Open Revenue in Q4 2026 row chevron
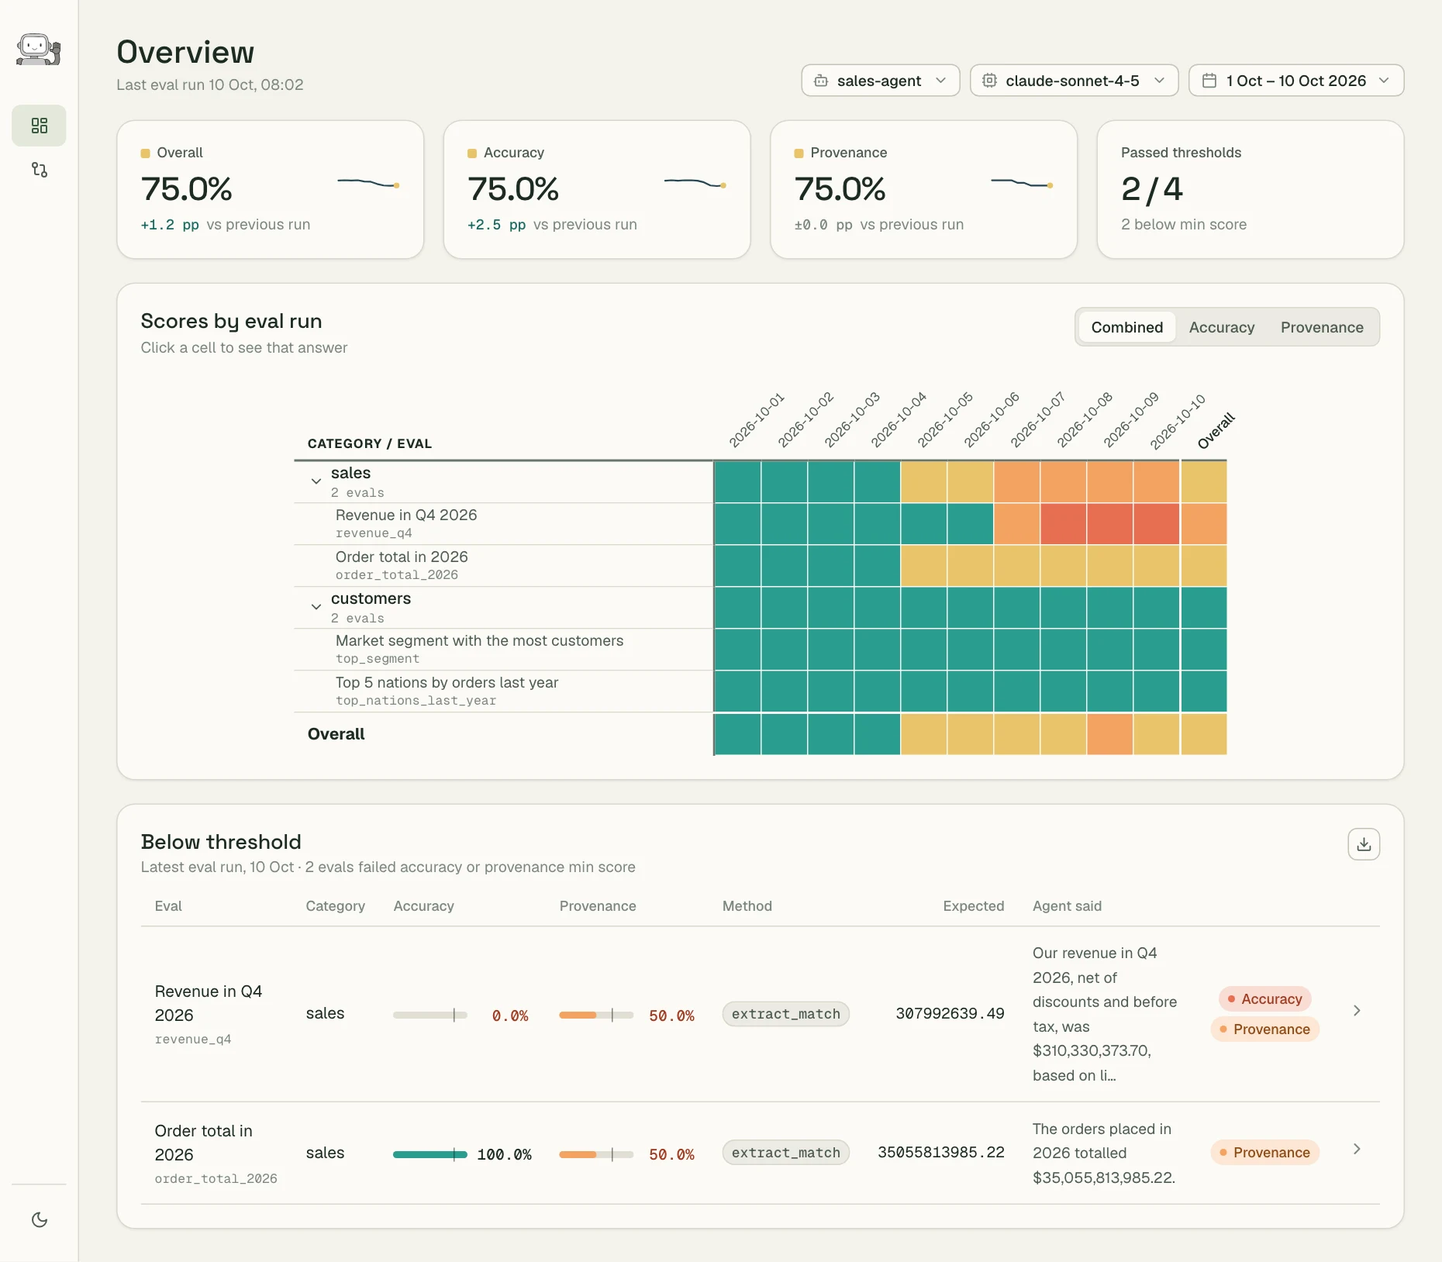The height and width of the screenshot is (1262, 1442). coord(1357,1011)
